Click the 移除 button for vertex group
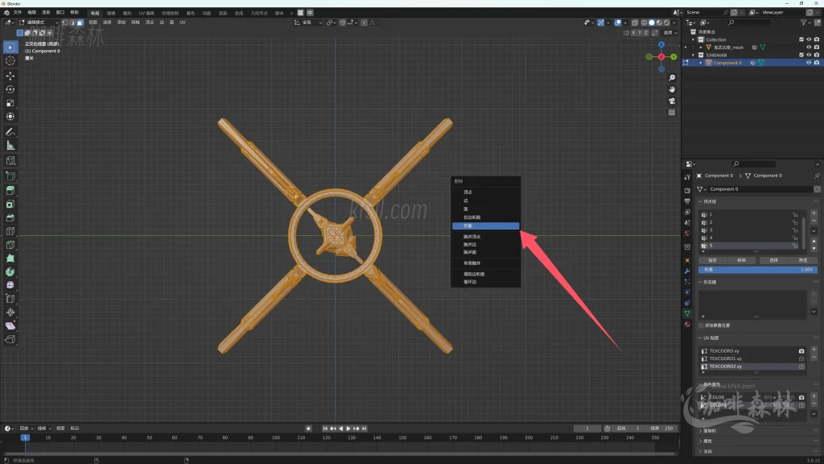This screenshot has width=824, height=464. [742, 260]
